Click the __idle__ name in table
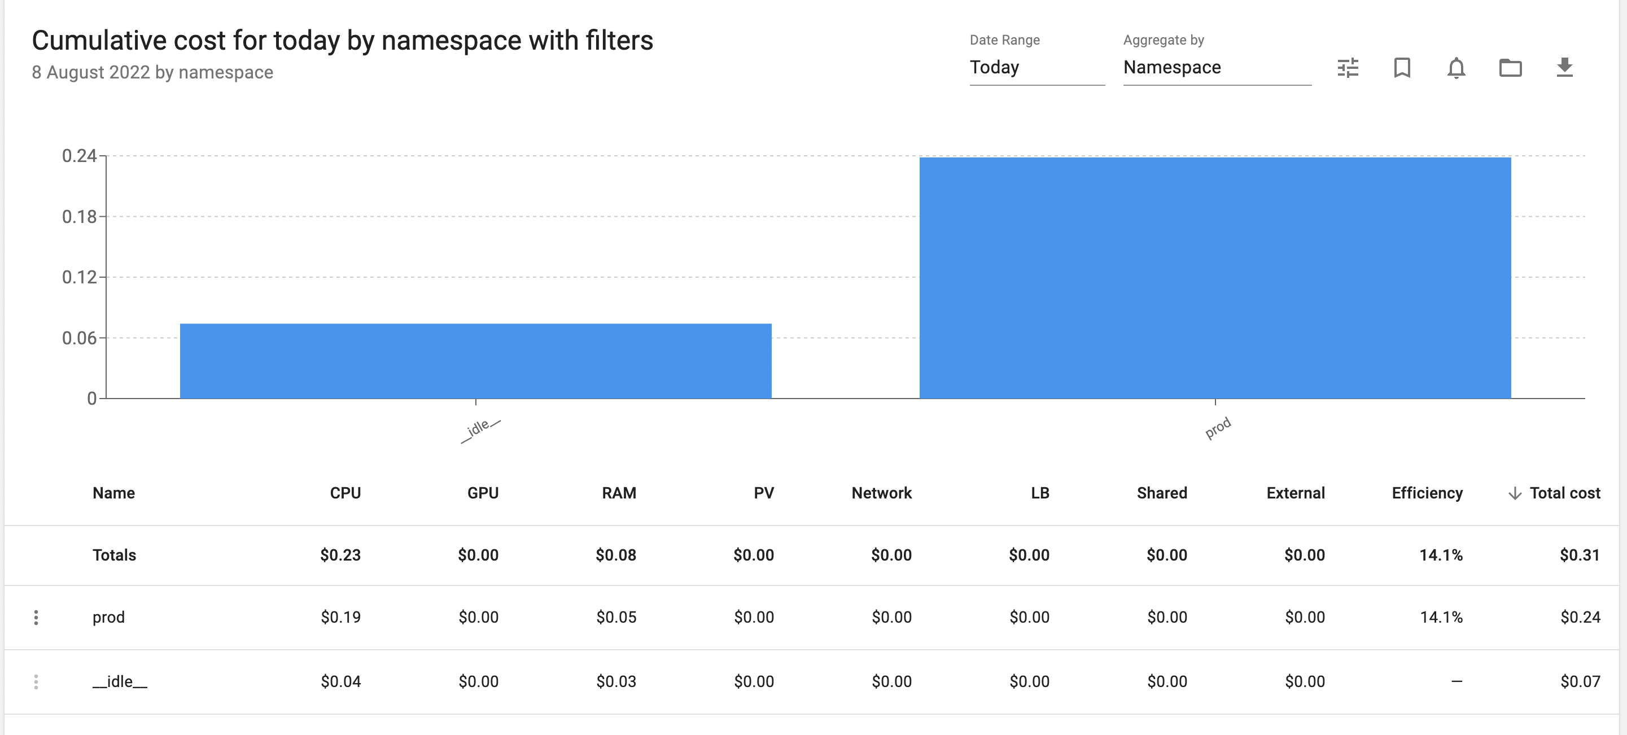The height and width of the screenshot is (735, 1627). click(120, 682)
